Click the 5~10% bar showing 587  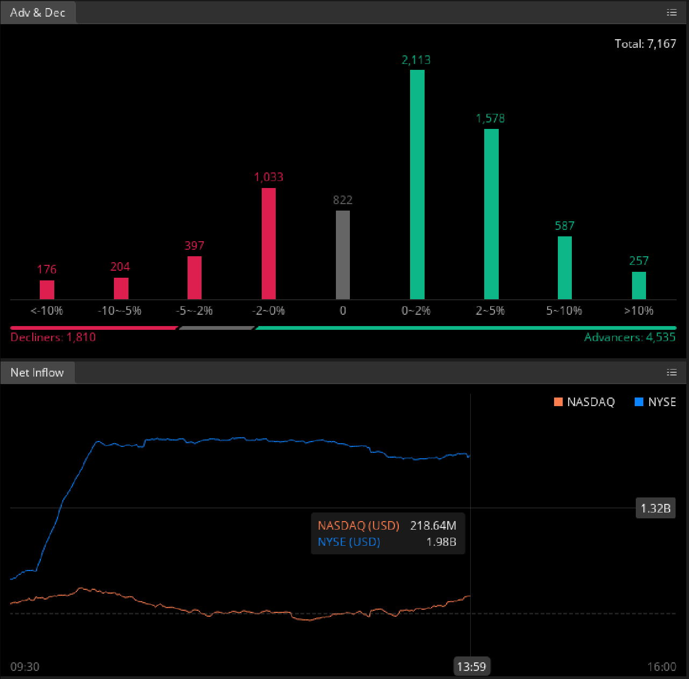(x=564, y=268)
